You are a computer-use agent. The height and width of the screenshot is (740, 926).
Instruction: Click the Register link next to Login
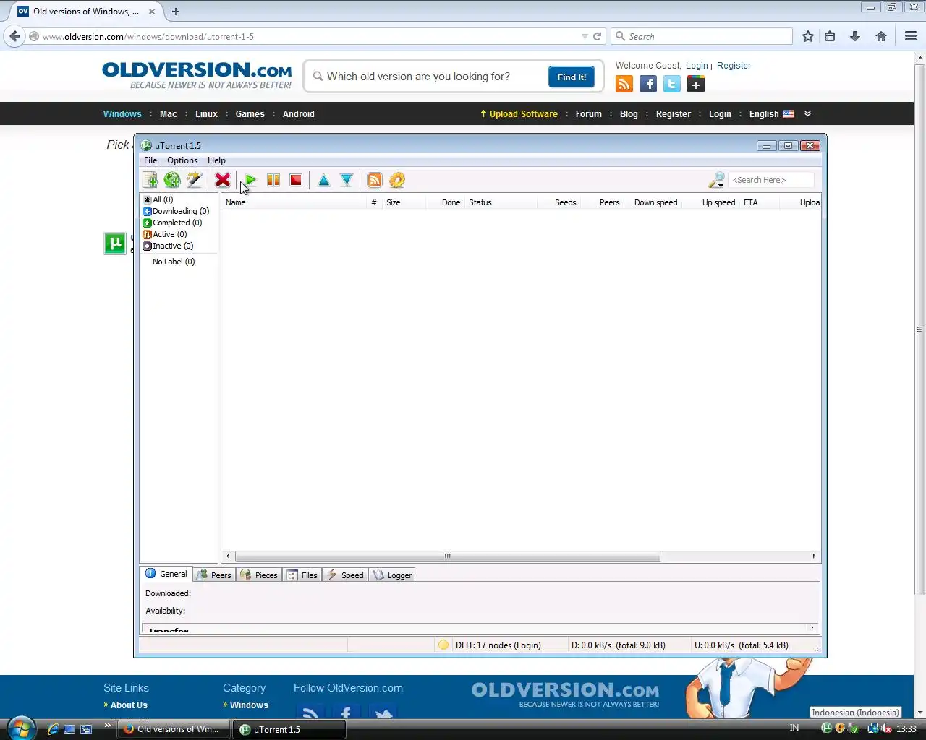[734, 65]
